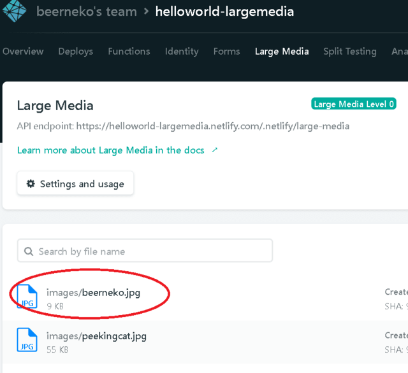
Task: Click the search magnifier icon
Action: [29, 251]
